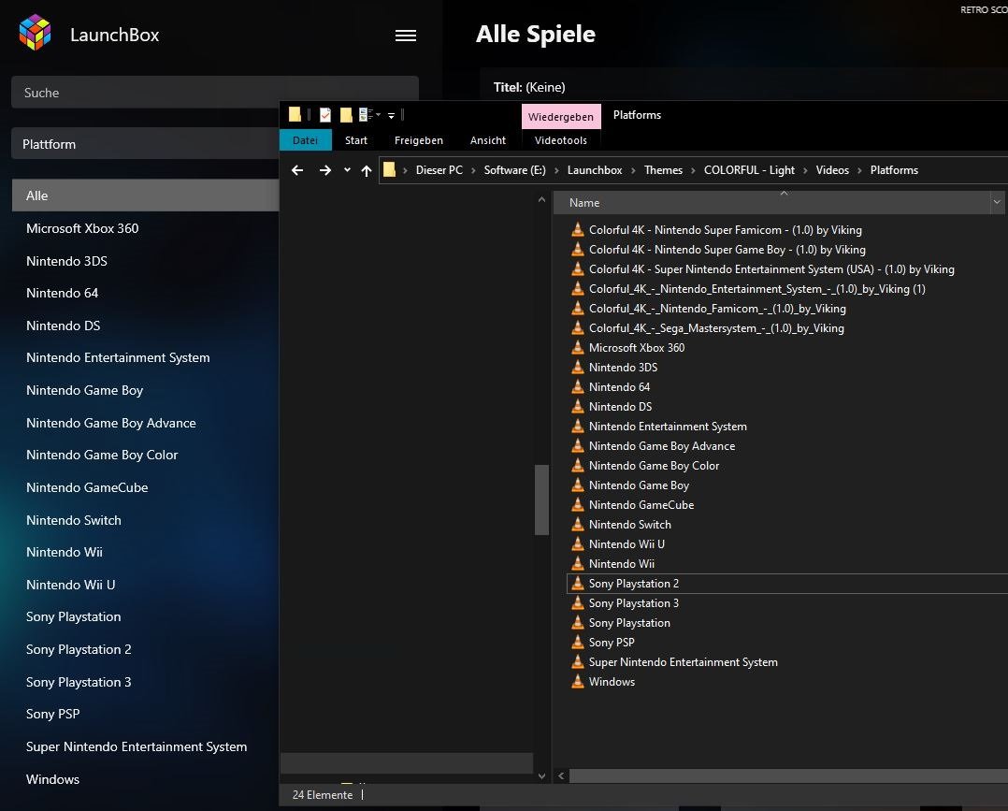1008x811 pixels.
Task: Select Microsoft Xbox 360 in LaunchBox sidebar
Action: click(82, 228)
